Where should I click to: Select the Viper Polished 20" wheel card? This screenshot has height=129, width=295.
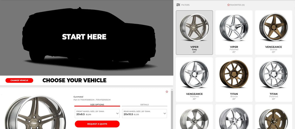click(x=234, y=32)
